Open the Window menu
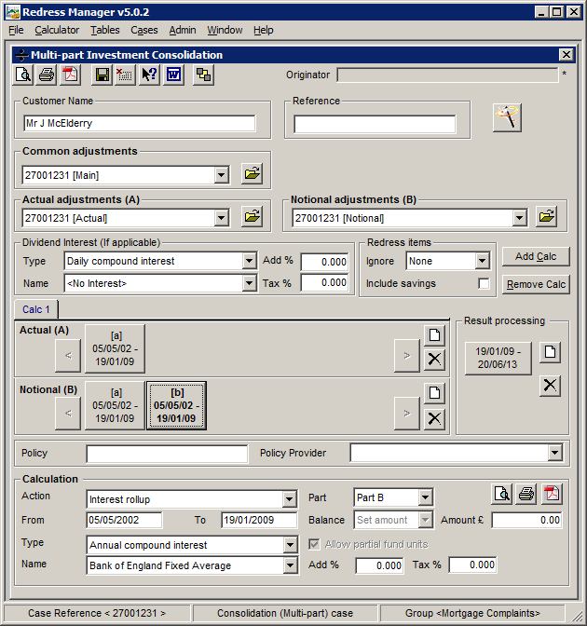587x626 pixels. pos(225,30)
